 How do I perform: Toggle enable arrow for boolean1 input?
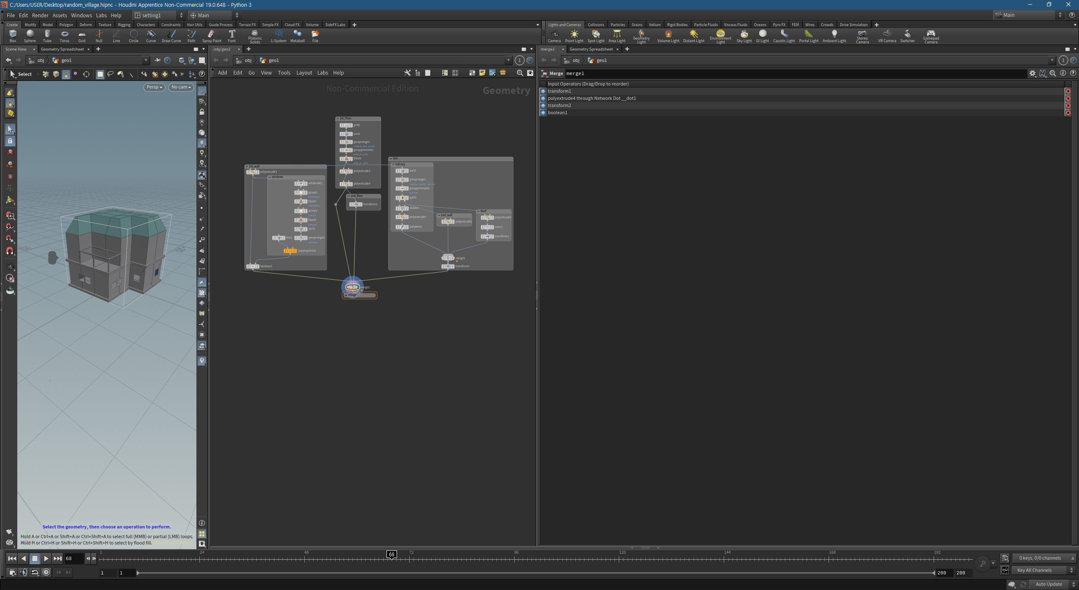[x=543, y=113]
